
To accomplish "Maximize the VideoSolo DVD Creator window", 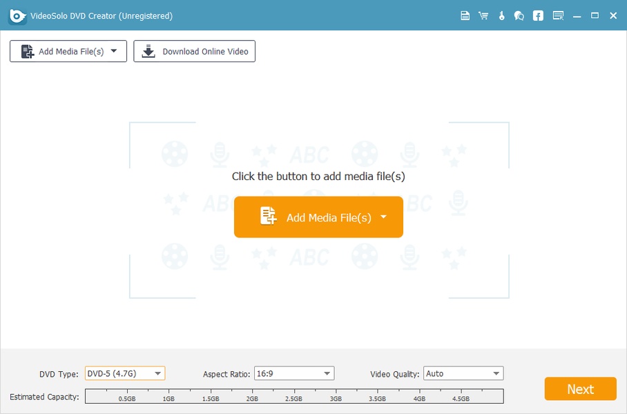I will click(x=595, y=16).
